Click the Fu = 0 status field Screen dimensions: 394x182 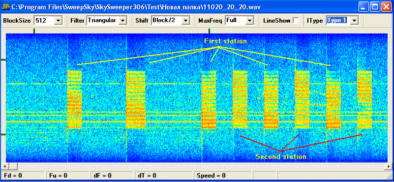click(x=68, y=175)
